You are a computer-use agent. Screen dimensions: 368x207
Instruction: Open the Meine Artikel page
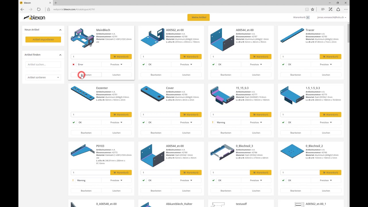[199, 17]
